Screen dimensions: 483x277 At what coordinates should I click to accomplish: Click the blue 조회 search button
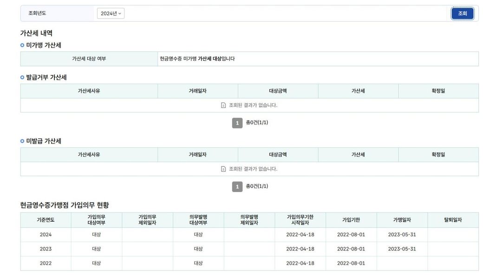(x=462, y=13)
